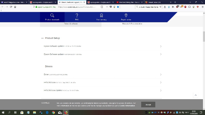The image size is (205, 115).
Task: Click the page vertical scrollbar thumb
Action: click(204, 37)
